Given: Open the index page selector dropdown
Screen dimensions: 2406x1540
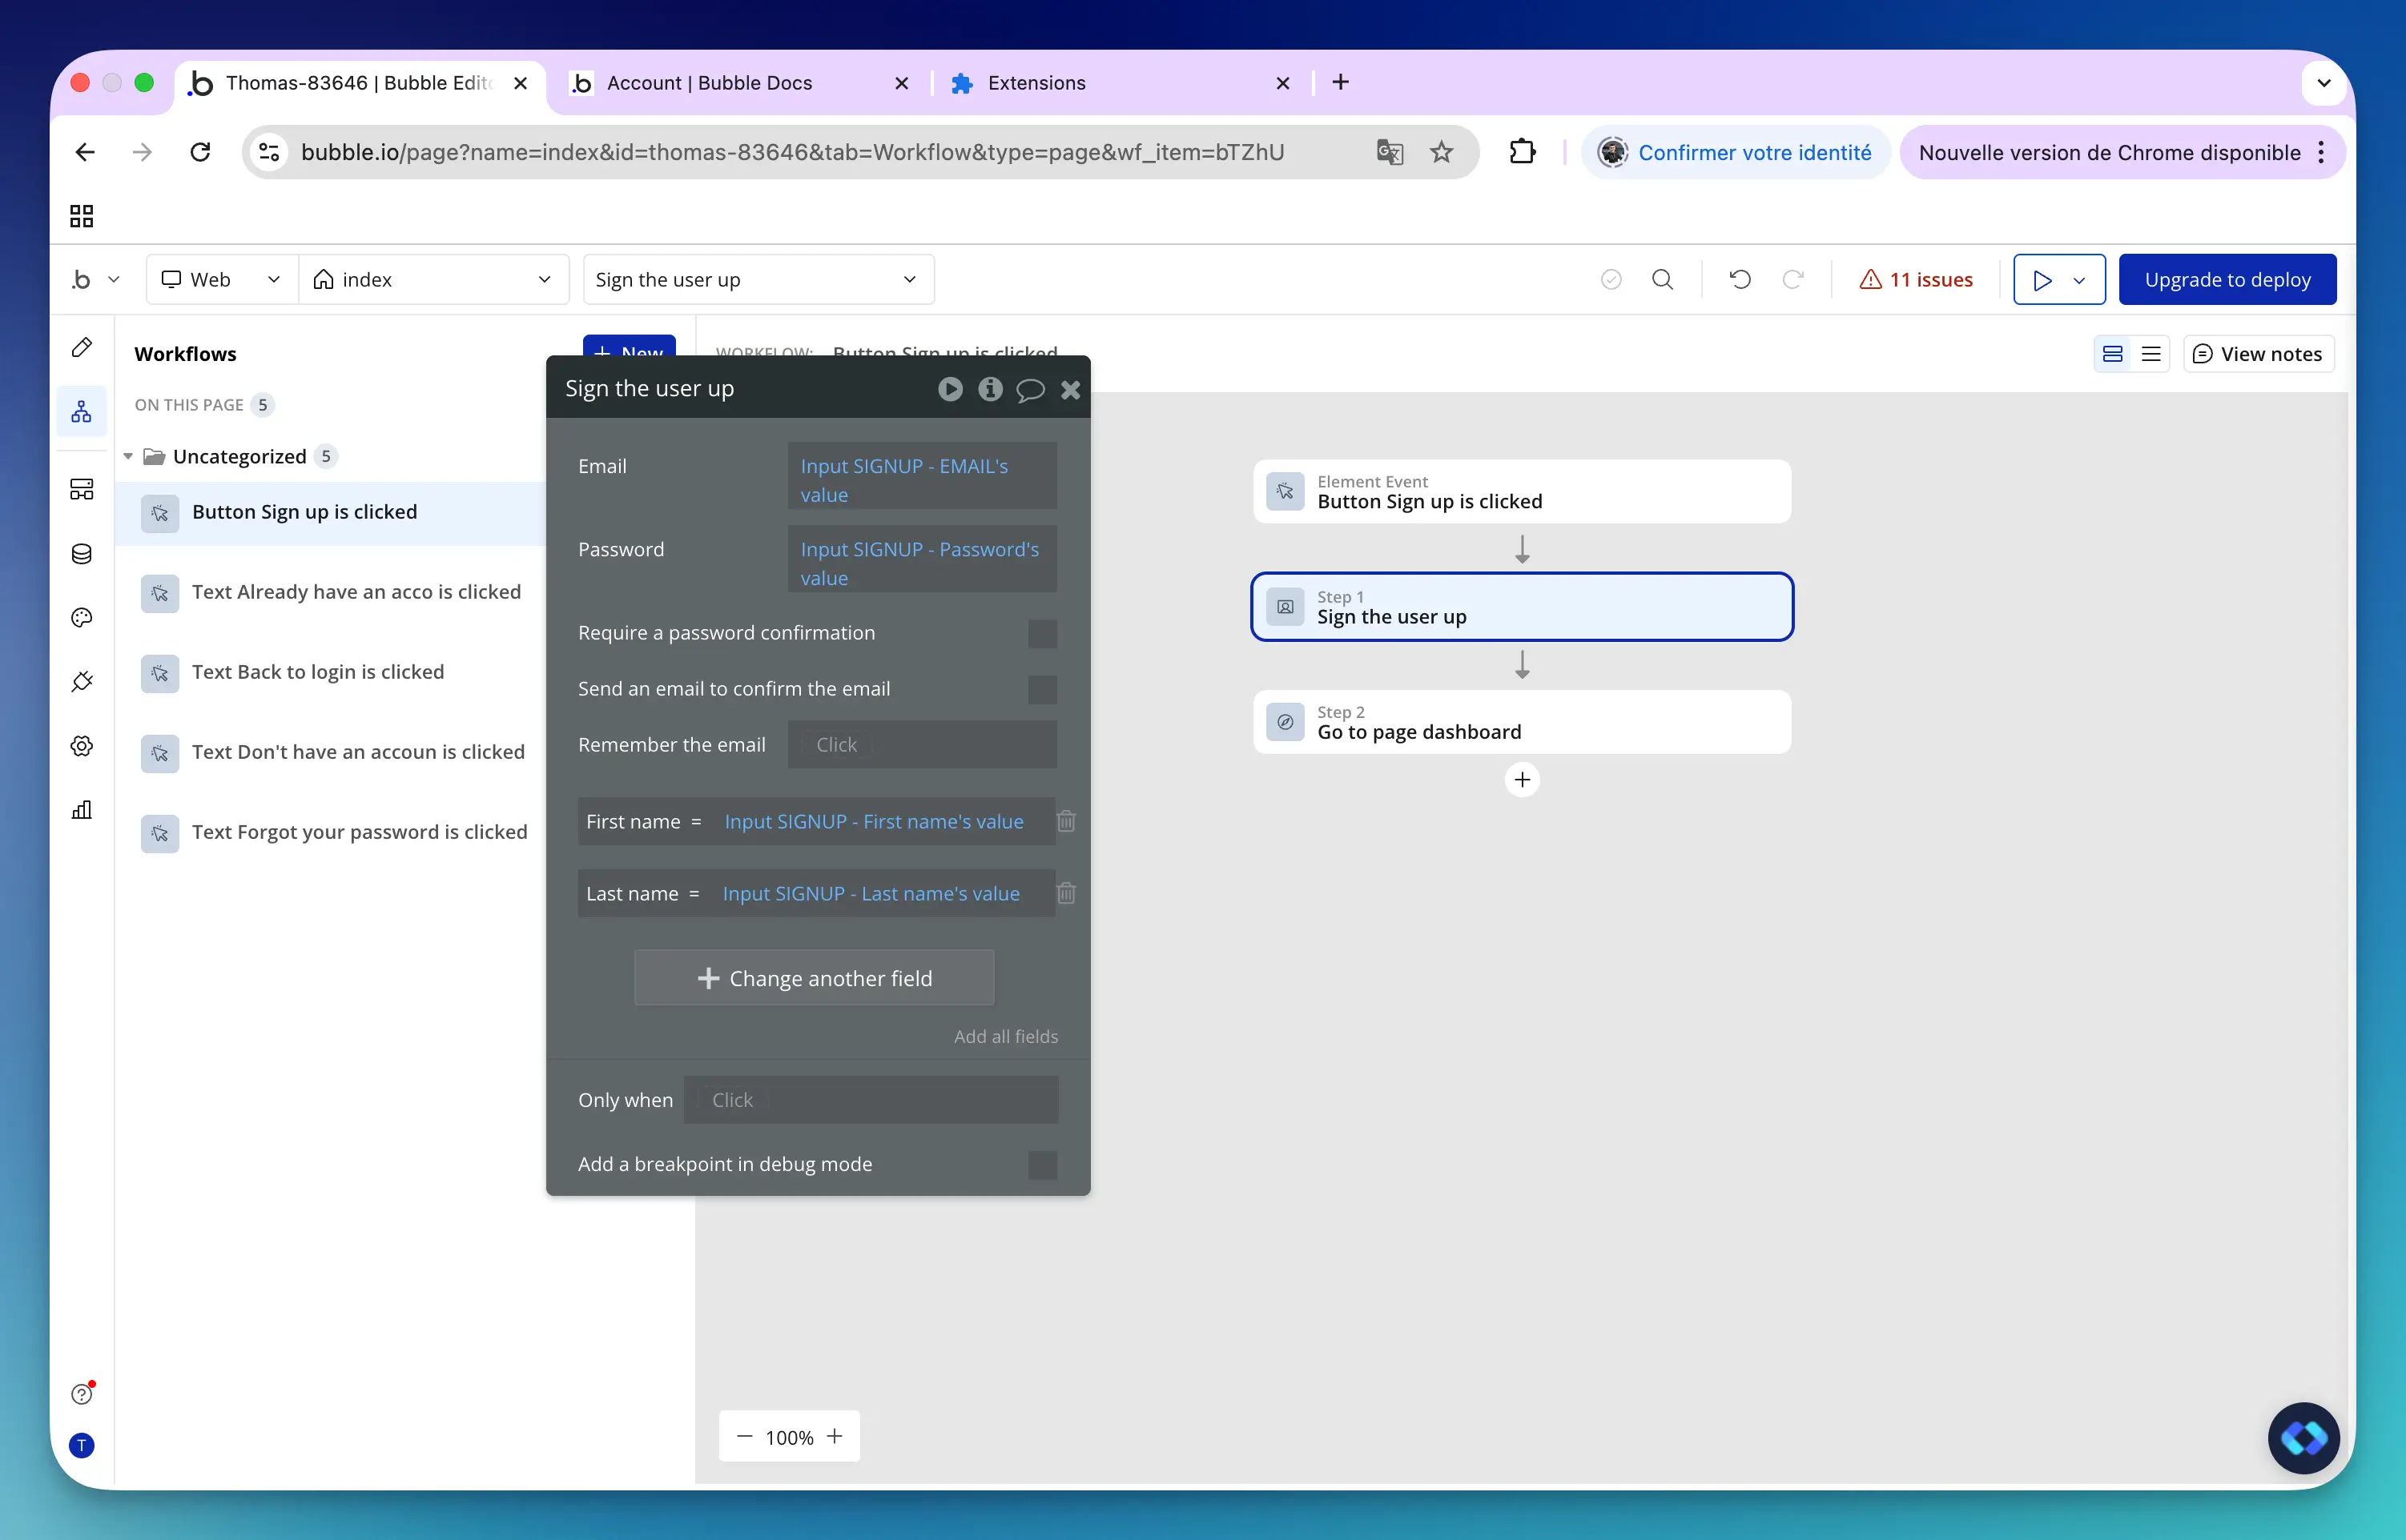Looking at the screenshot, I should click(x=433, y=280).
